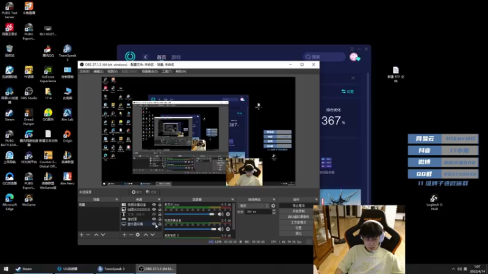The height and width of the screenshot is (274, 488).
Task: Open OBS Studio desktop shortcut
Action: 29,93
